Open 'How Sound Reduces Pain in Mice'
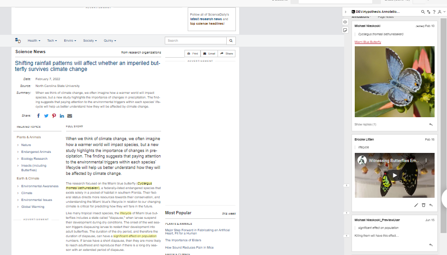This screenshot has height=255, width=447. click(189, 248)
